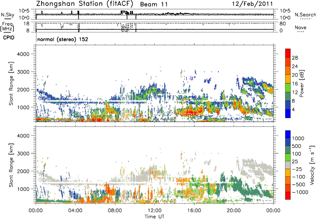316x219 pixels.
Task: Click the 'N.Search' legend label
Action: pyautogui.click(x=305, y=15)
